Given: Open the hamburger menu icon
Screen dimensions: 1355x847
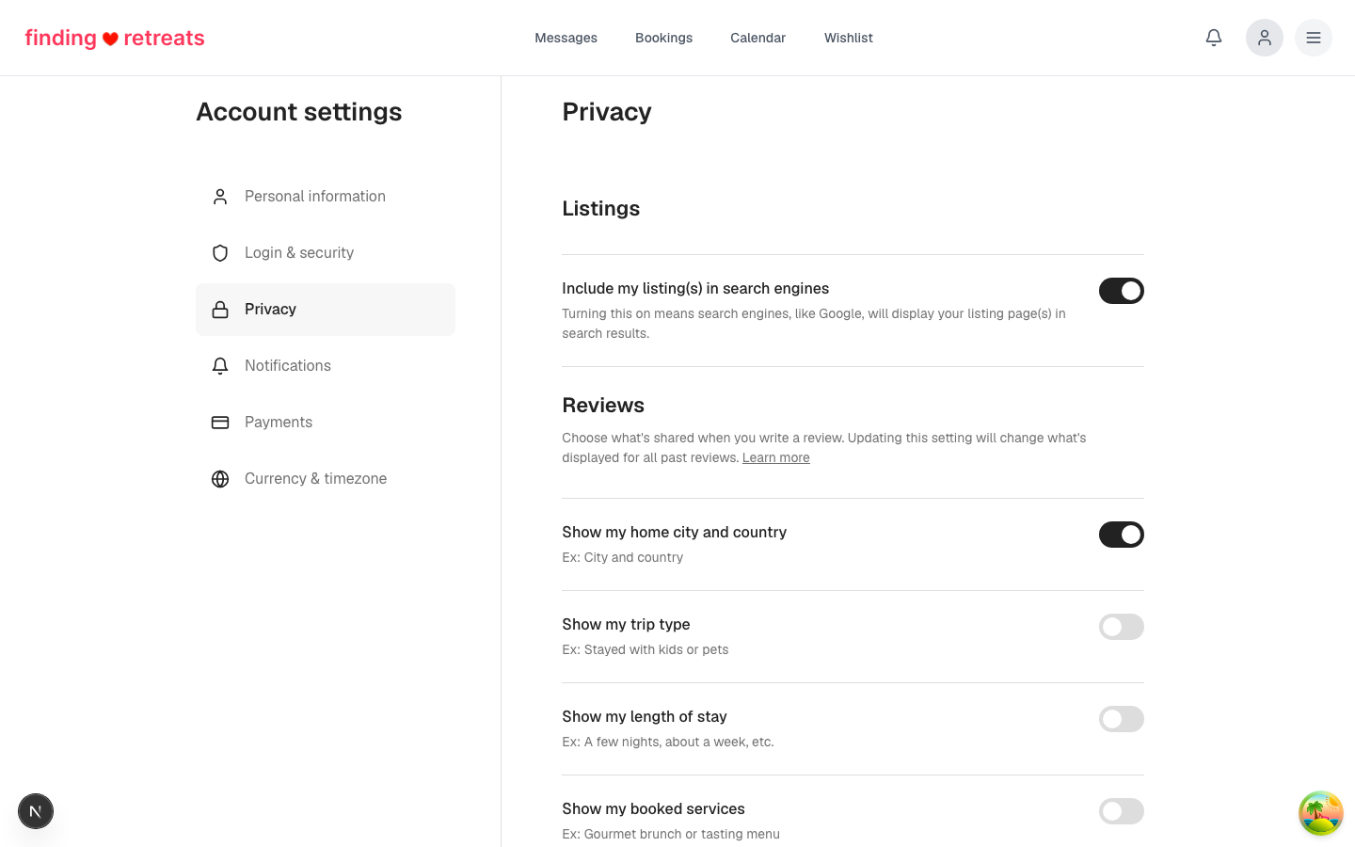Looking at the screenshot, I should click(x=1314, y=38).
